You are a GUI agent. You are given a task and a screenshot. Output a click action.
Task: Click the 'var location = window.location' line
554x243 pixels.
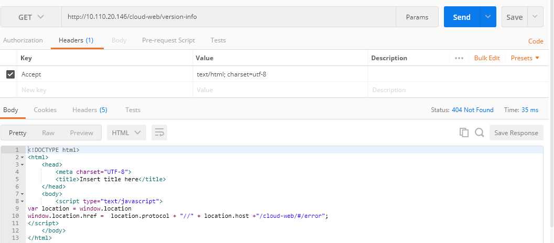80,209
